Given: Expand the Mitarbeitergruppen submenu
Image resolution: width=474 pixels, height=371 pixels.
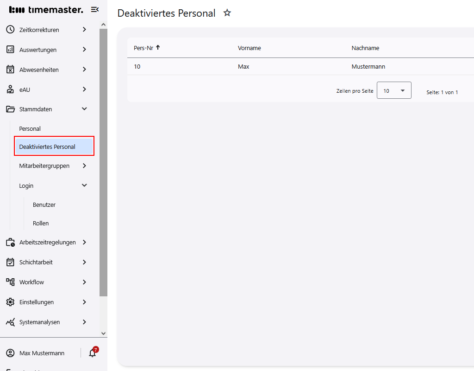Looking at the screenshot, I should click(x=84, y=166).
